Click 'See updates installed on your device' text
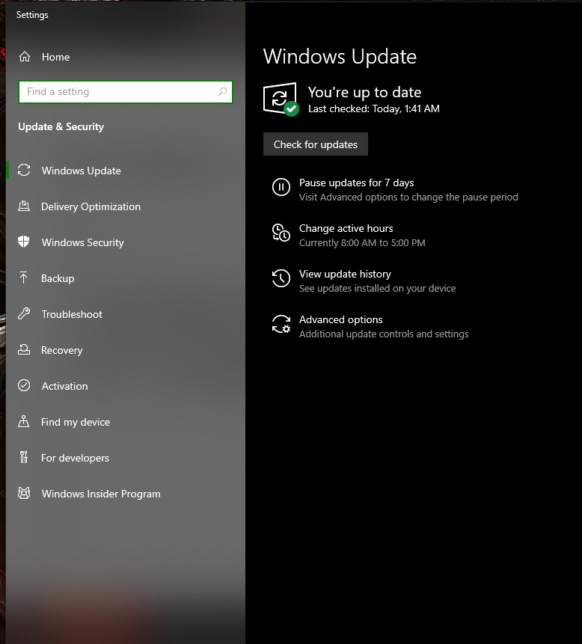This screenshot has width=582, height=644. tap(377, 288)
